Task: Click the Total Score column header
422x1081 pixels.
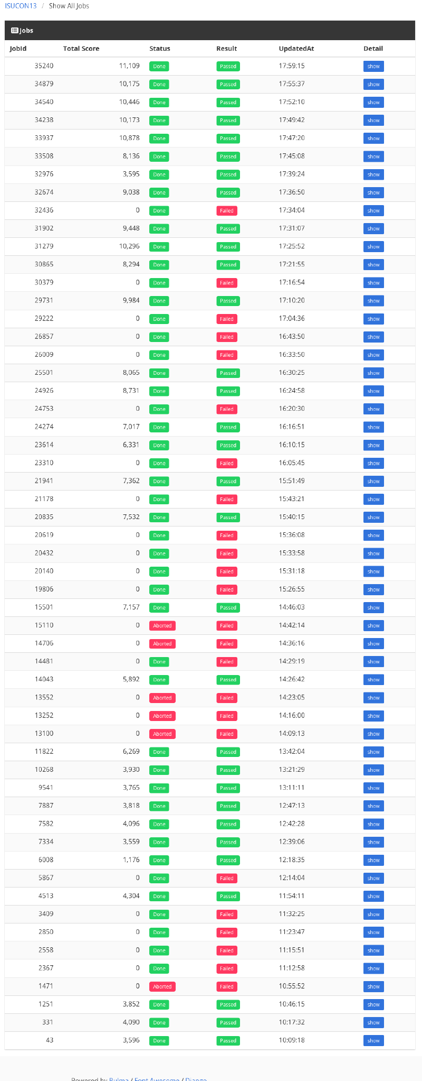Action: [81, 49]
